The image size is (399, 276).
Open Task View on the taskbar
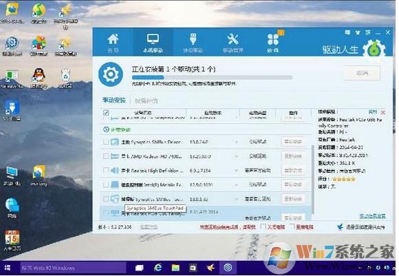[140, 268]
